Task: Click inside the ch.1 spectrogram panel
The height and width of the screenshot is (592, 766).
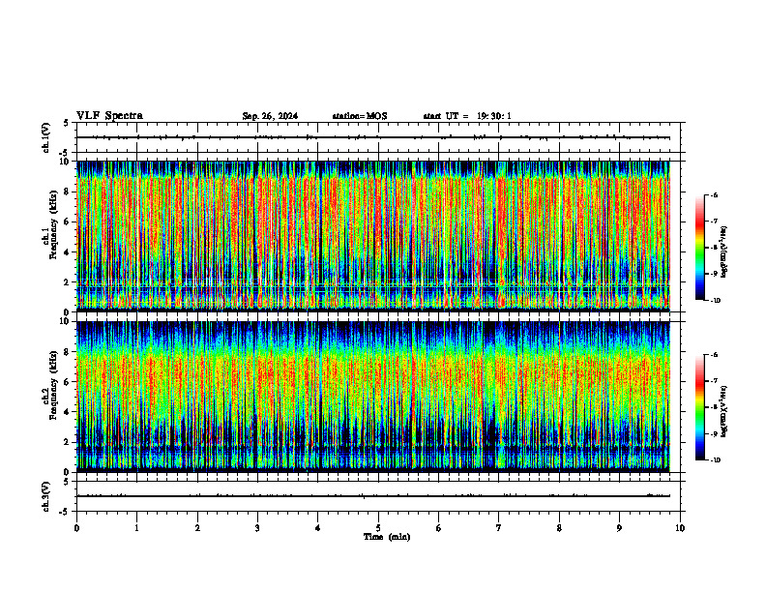Action: click(373, 236)
